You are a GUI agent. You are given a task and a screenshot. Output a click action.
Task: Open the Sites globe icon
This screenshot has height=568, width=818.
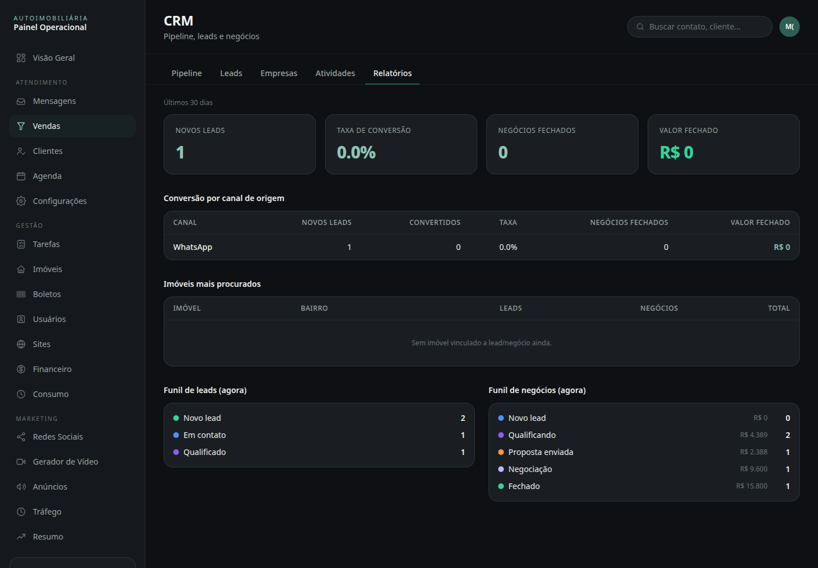tap(21, 344)
